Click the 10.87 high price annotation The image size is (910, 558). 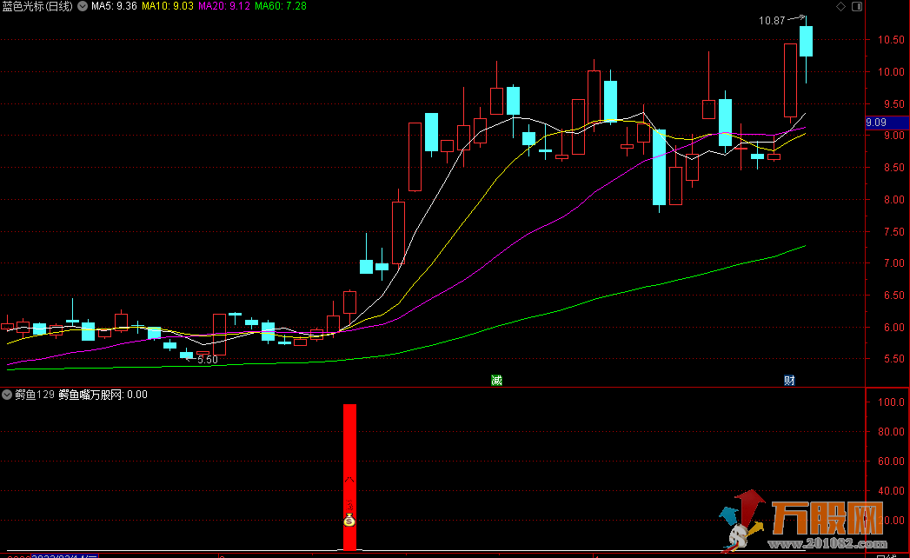tap(772, 21)
